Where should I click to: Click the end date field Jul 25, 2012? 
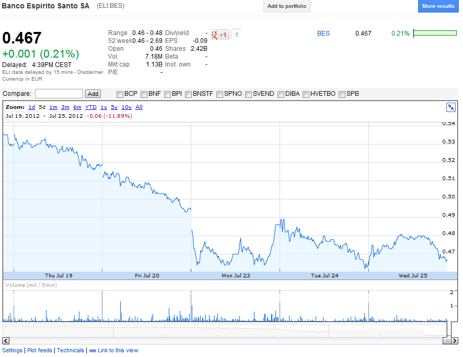pos(66,116)
